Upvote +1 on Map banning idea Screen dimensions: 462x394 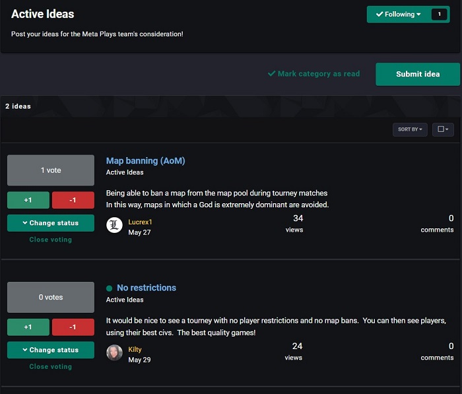[28, 200]
